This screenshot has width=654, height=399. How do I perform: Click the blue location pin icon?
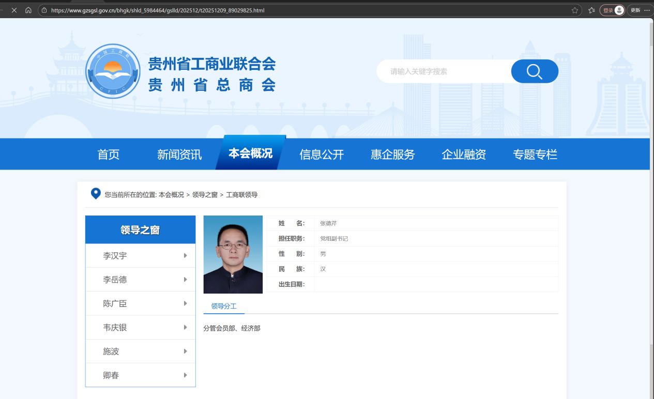(x=96, y=194)
